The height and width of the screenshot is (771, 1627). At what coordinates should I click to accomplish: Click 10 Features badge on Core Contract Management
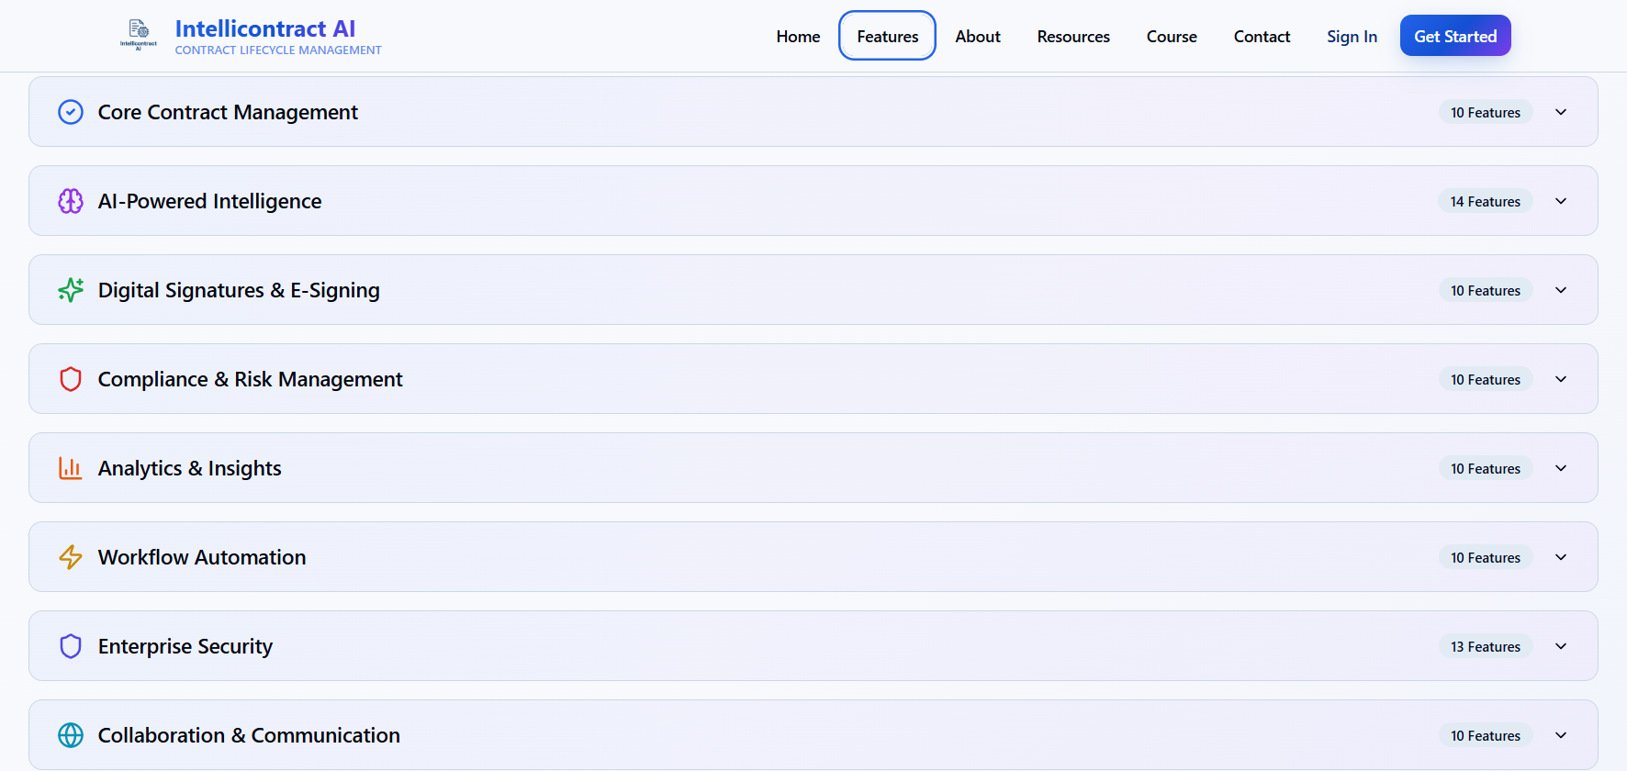(x=1486, y=112)
